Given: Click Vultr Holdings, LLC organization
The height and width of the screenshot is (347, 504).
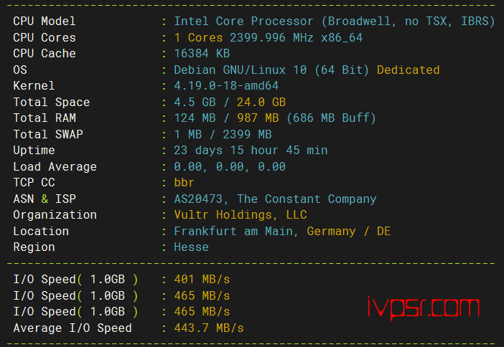Looking at the screenshot, I should (241, 215).
